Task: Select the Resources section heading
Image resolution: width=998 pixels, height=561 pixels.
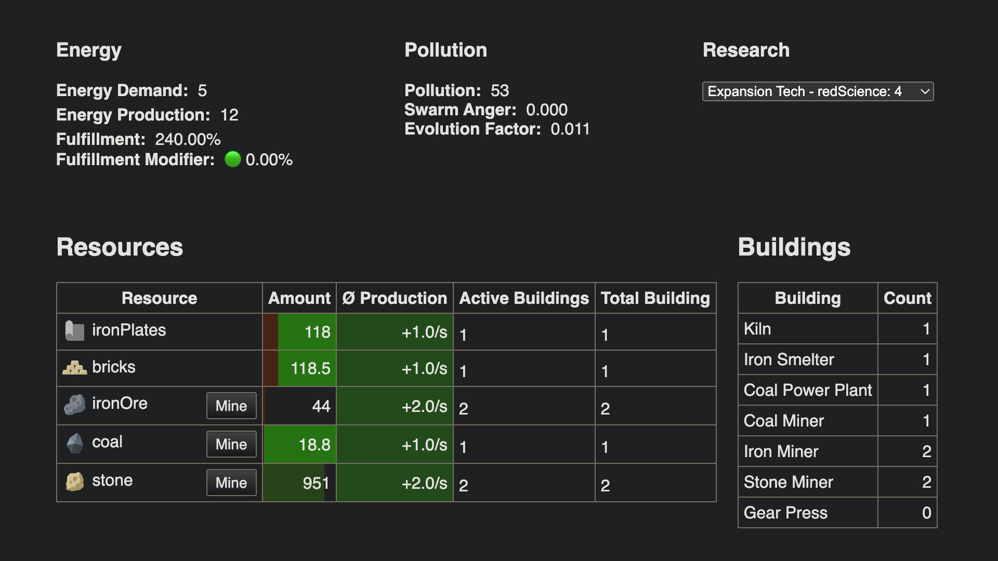Action: (120, 247)
